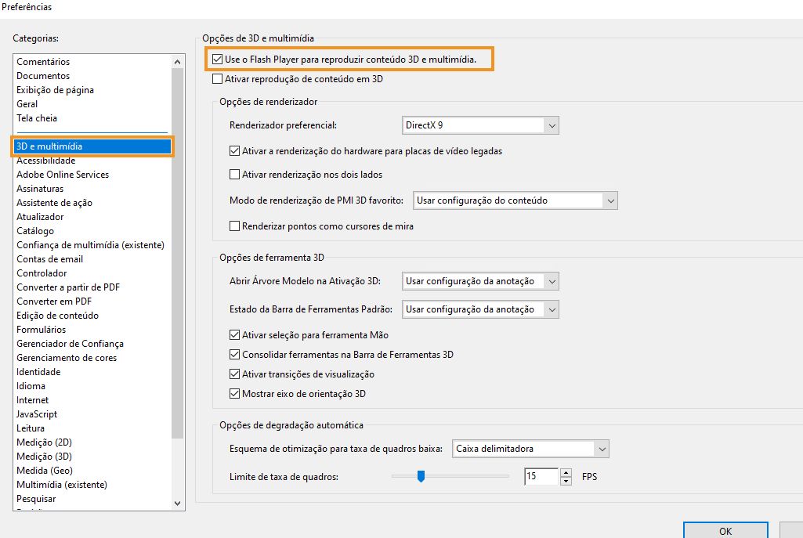
Task: Adjust the frame rate limit slider
Action: [x=421, y=475]
